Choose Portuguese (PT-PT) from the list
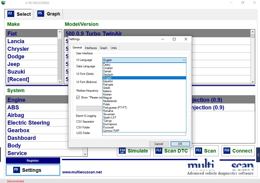This screenshot has width=260, height=183. point(144,108)
